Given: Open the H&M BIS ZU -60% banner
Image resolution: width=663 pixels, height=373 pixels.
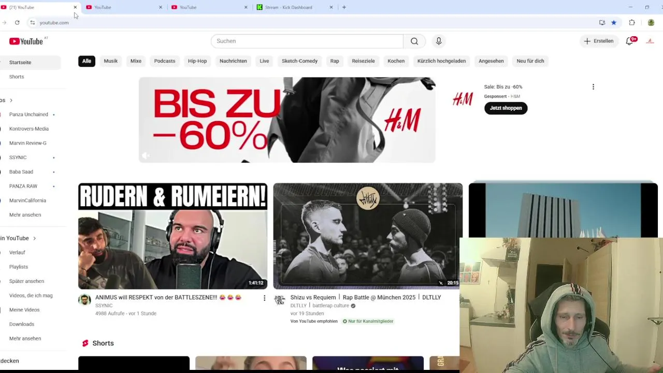Looking at the screenshot, I should (x=287, y=120).
